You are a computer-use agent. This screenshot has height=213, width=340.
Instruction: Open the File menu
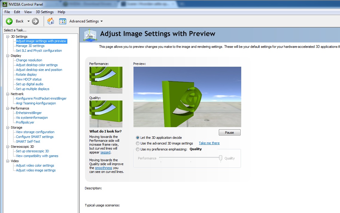(7, 12)
